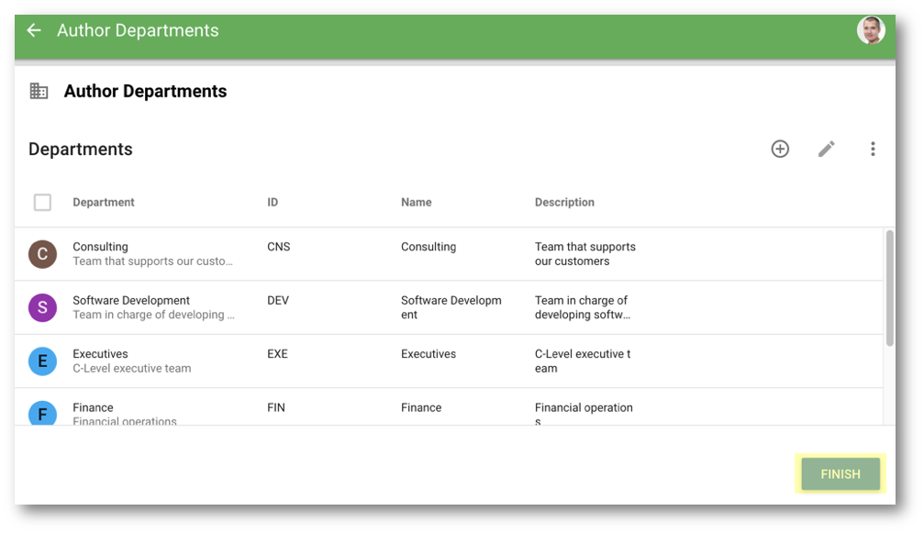The image size is (924, 533).
Task: Open the user profile avatar
Action: [871, 30]
